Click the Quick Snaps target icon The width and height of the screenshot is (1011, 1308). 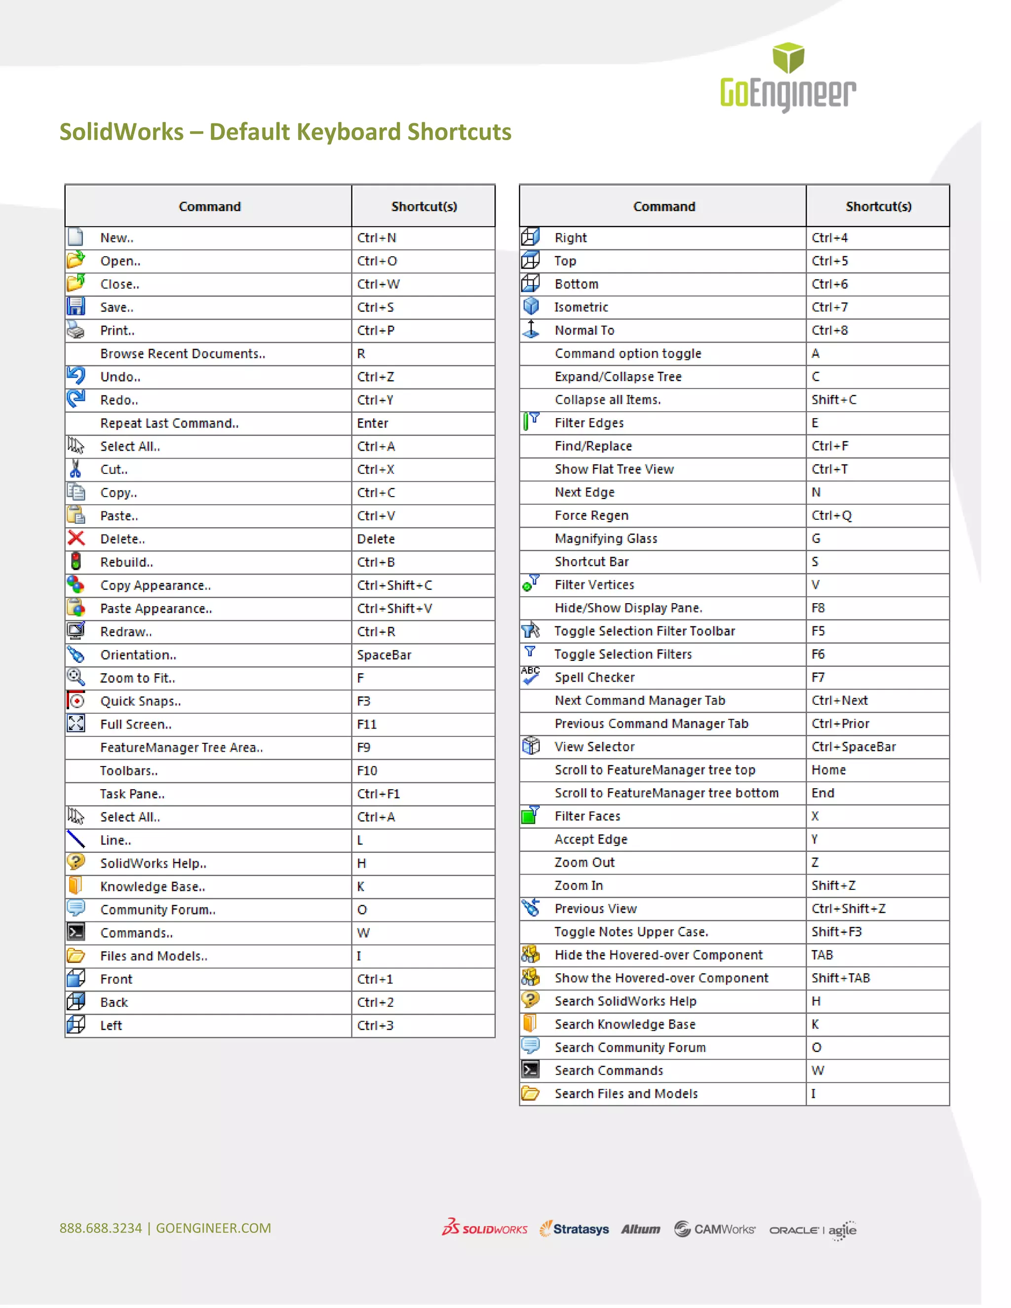point(76,701)
